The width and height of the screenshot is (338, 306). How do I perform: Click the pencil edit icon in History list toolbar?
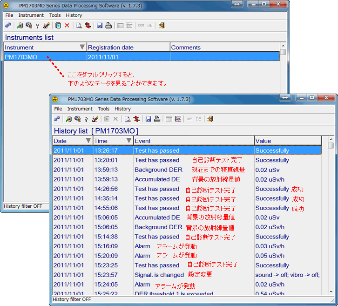coord(95,119)
